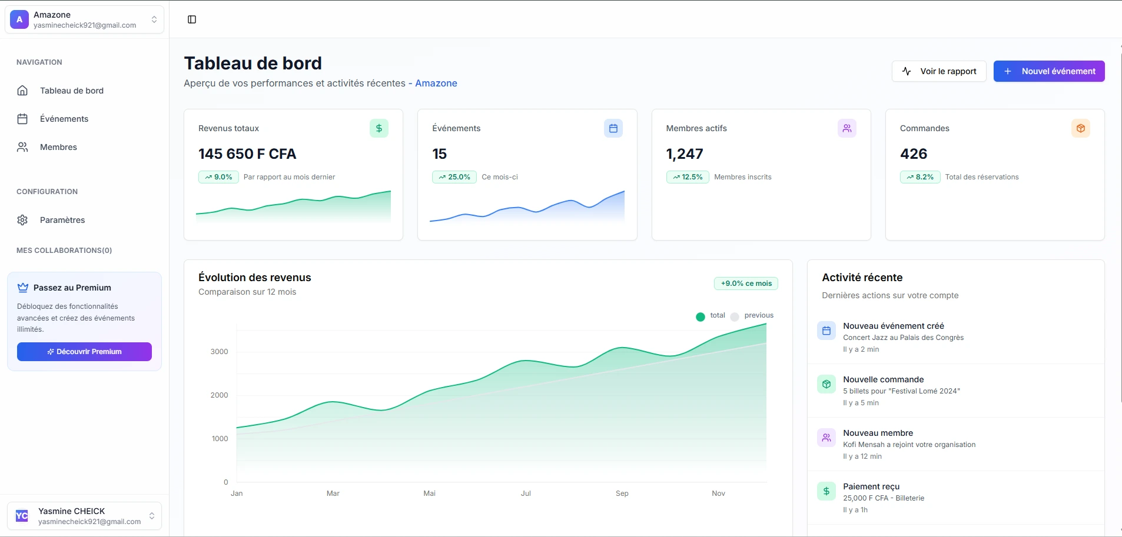Open Paramètres in the configuration section
Image resolution: width=1122 pixels, height=537 pixels.
click(62, 220)
